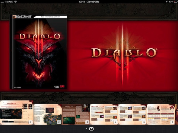
Task: Tap the red Blizzard logo on the cover
Action: (62, 87)
